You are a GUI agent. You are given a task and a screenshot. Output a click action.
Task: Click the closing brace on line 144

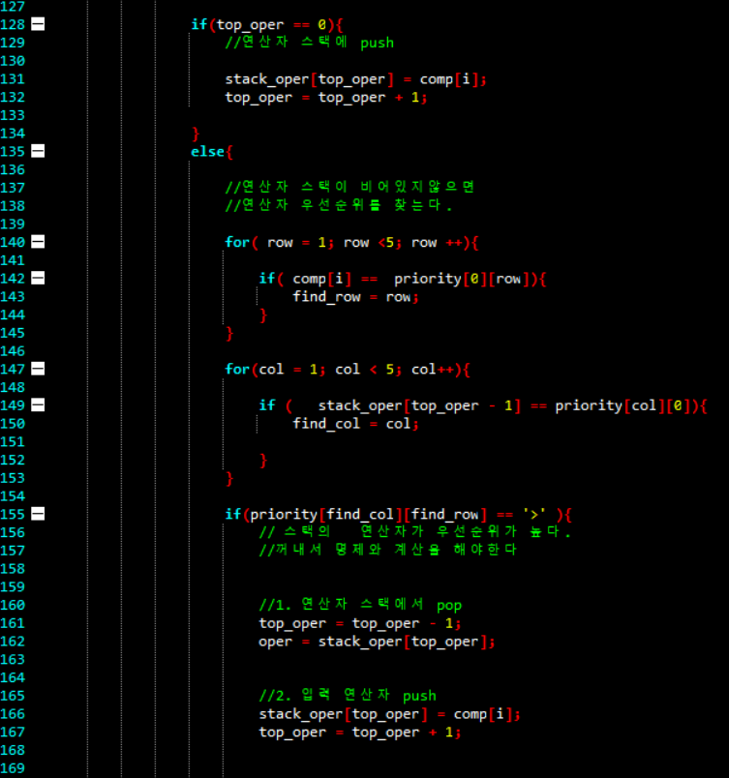point(263,315)
